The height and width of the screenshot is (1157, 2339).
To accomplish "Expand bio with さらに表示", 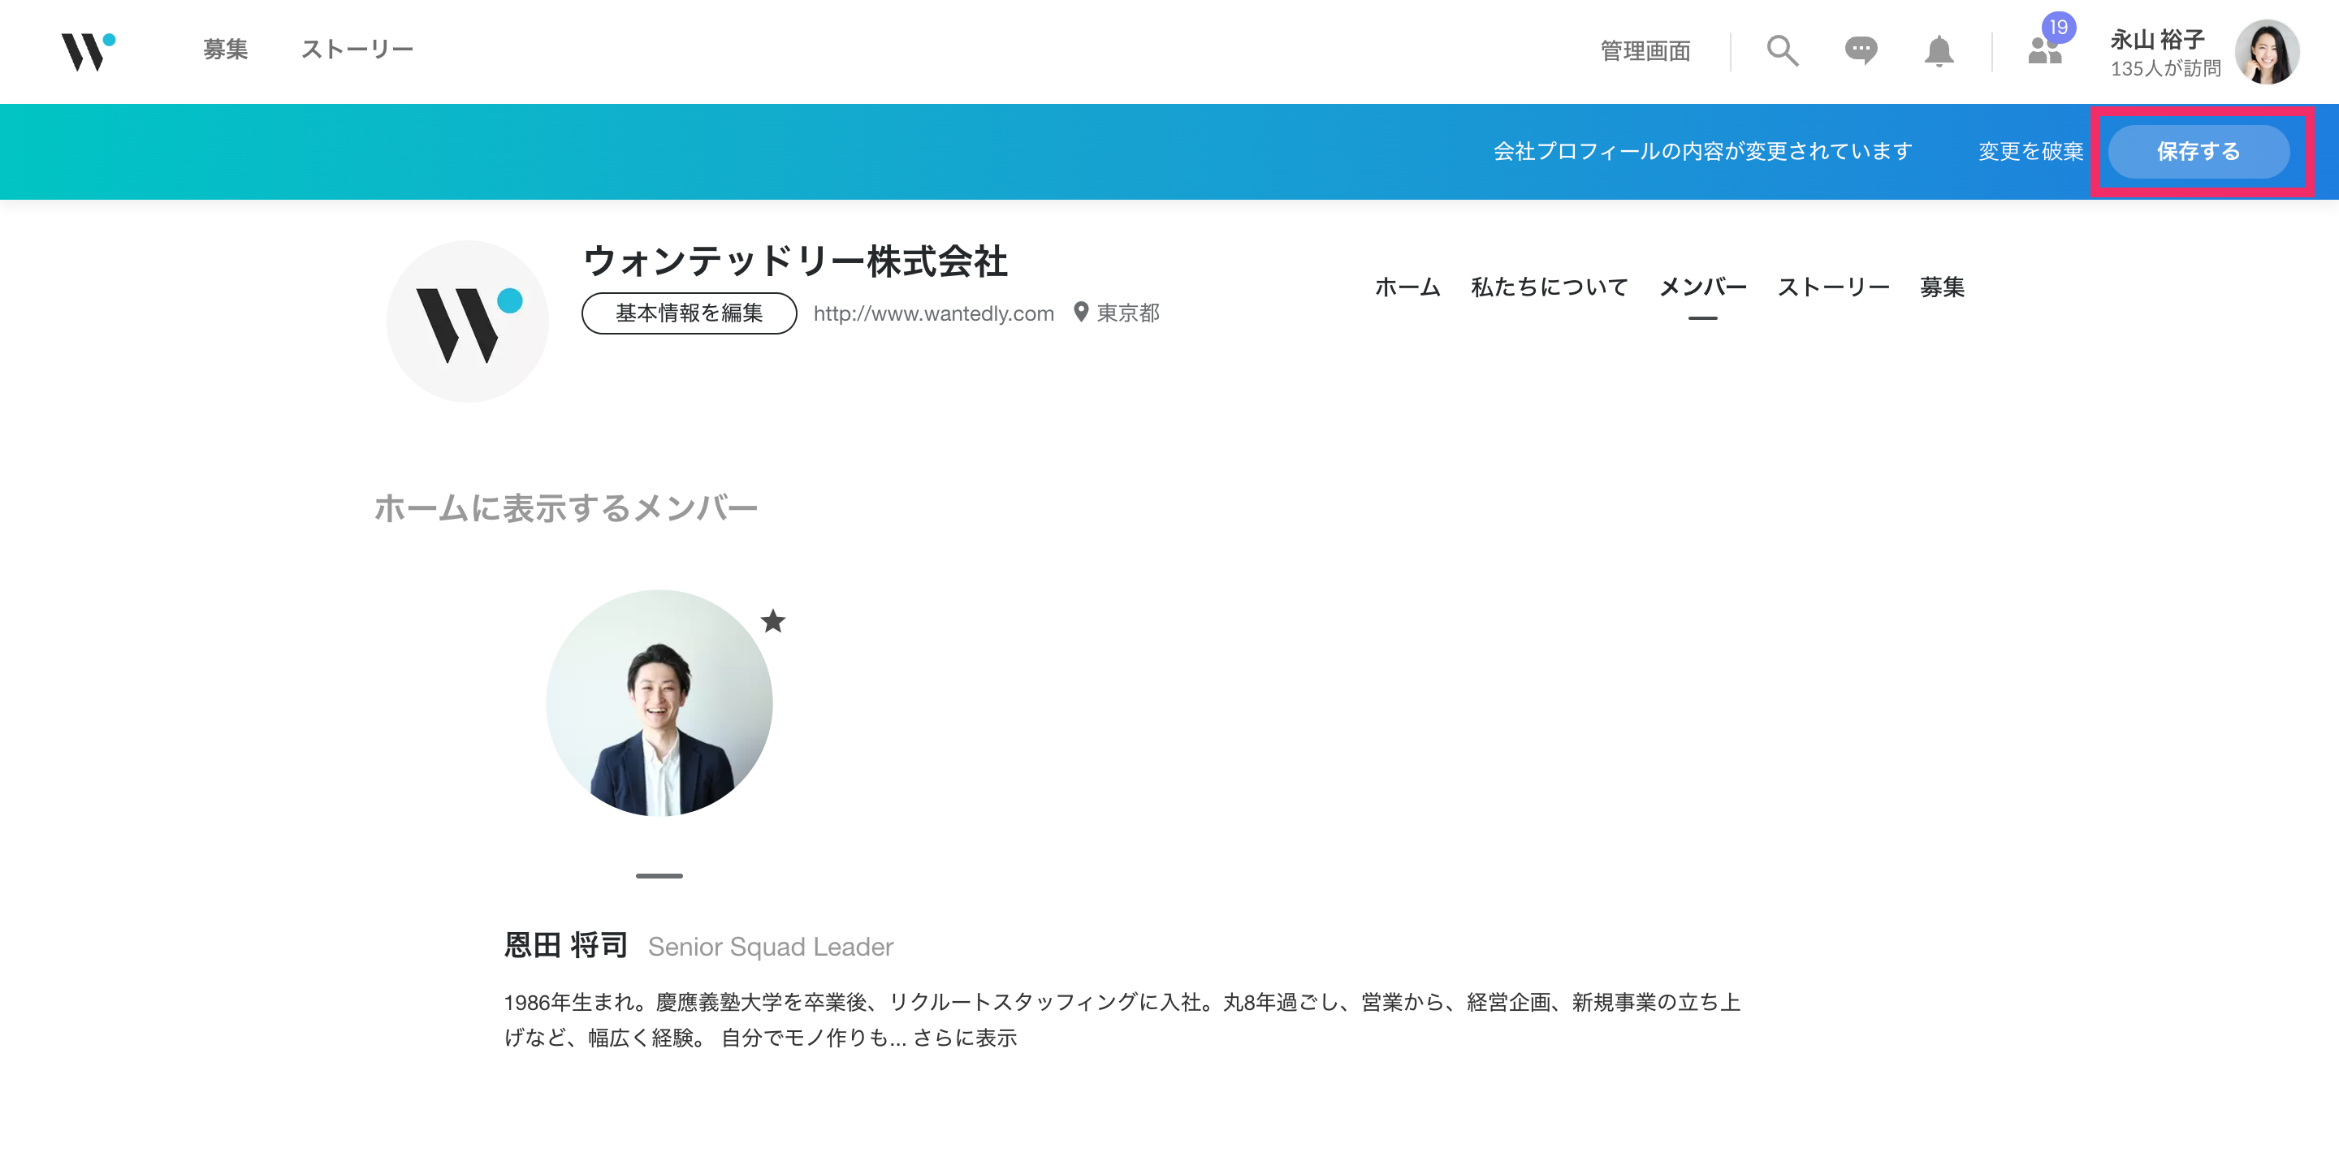I will (x=964, y=1037).
